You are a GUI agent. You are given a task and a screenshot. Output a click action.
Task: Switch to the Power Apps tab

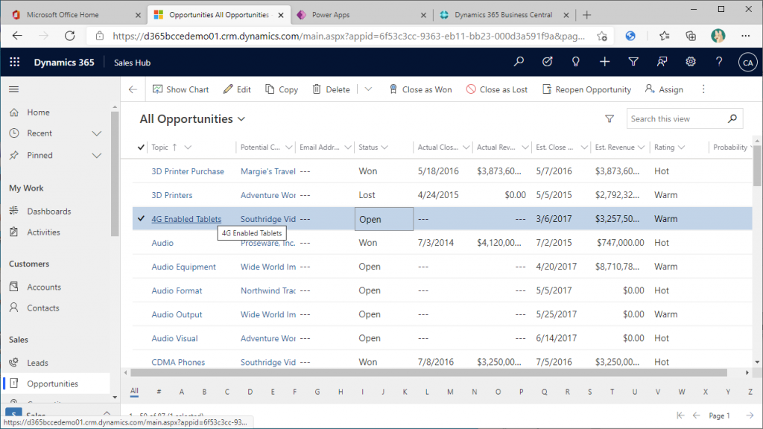click(x=360, y=15)
